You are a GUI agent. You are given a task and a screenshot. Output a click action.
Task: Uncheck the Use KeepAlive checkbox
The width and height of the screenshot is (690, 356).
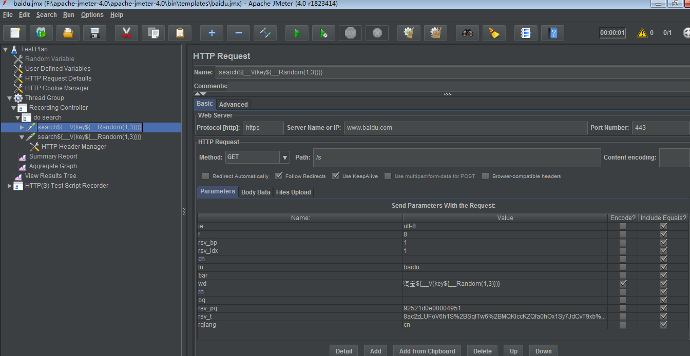336,176
